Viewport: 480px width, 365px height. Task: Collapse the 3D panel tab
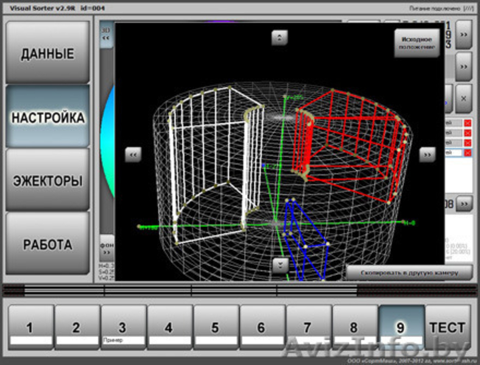point(107,33)
